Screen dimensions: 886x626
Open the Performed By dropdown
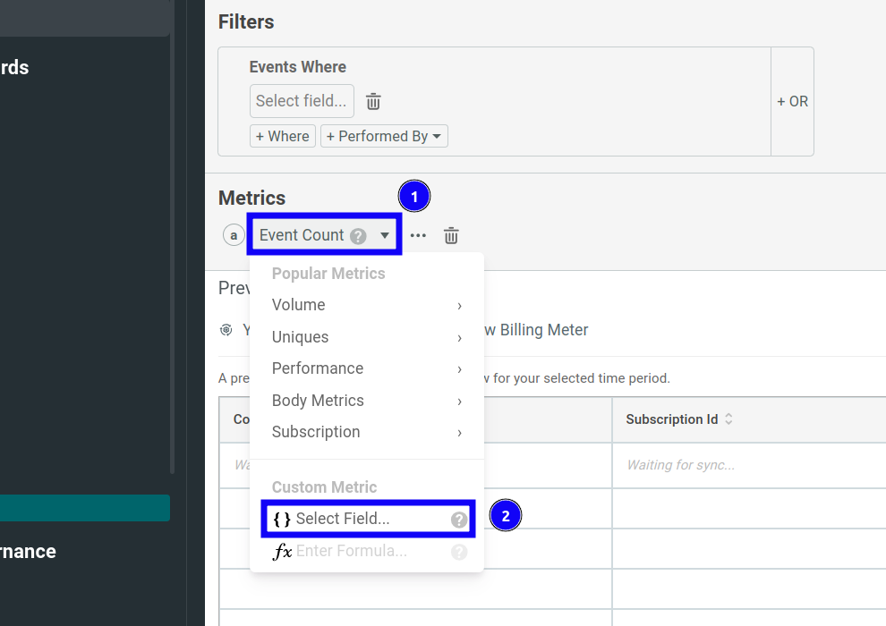point(384,136)
